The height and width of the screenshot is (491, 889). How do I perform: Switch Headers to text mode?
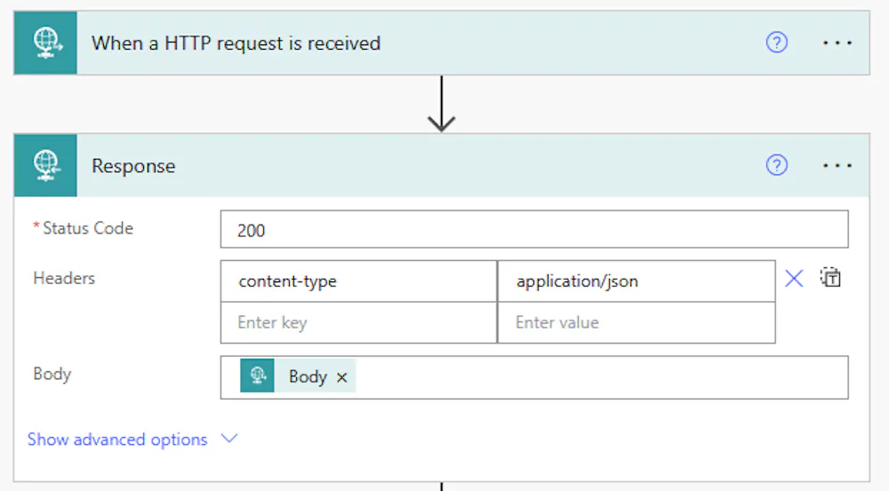tap(830, 278)
